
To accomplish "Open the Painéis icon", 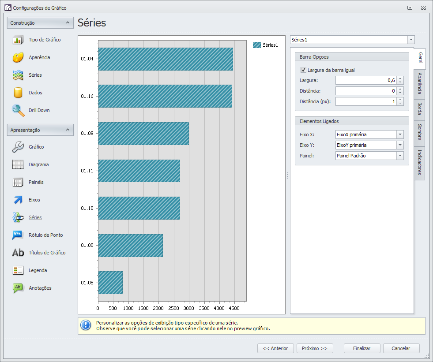I will tap(18, 182).
